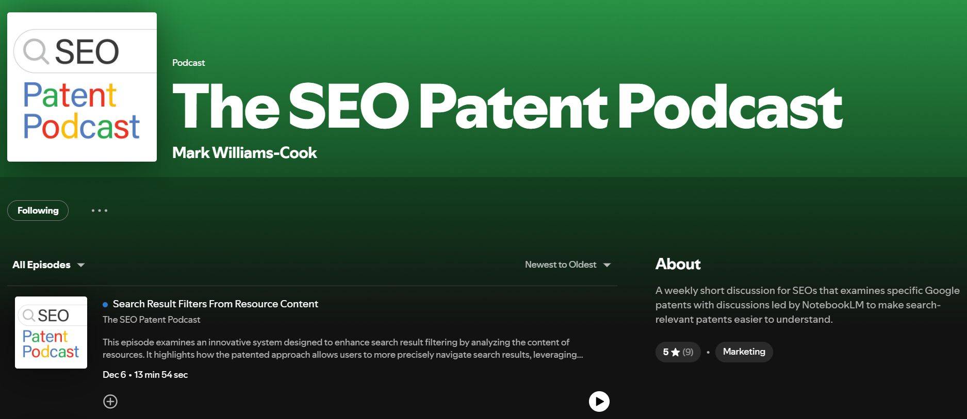Click the About heading
The height and width of the screenshot is (419, 967).
pyautogui.click(x=678, y=264)
